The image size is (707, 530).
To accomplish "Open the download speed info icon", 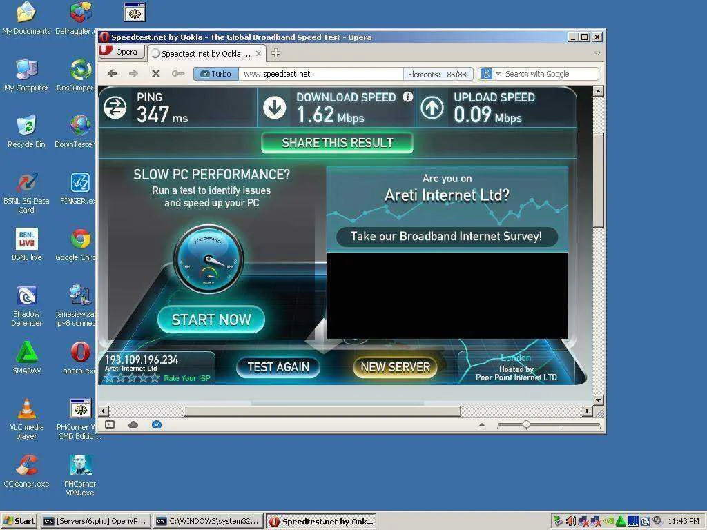I will [x=407, y=97].
